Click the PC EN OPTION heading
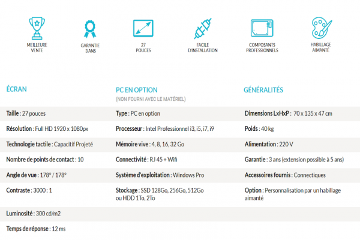 click(x=137, y=90)
